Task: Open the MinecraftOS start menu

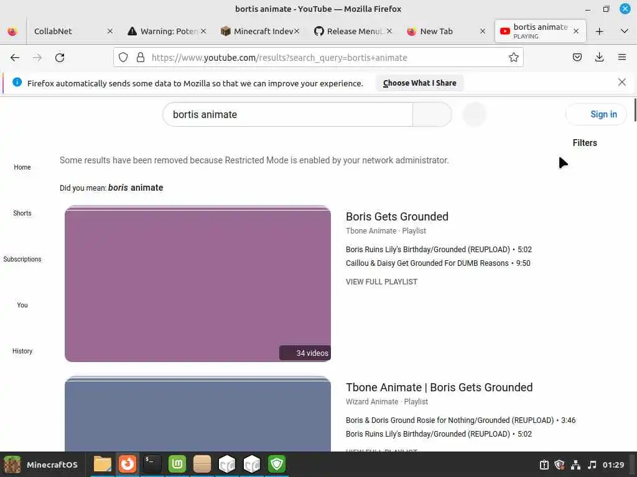Action: point(40,465)
